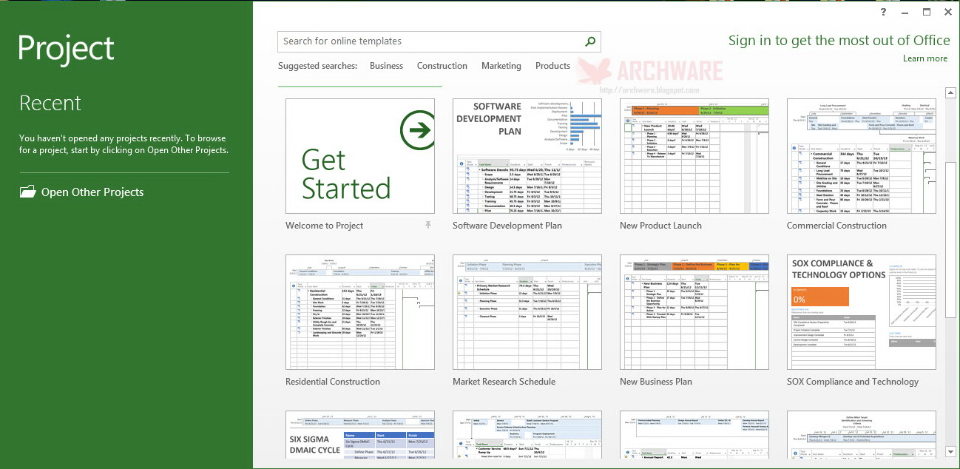Click the scrollbar up arrow
This screenshot has height=469, width=960.
(950, 92)
